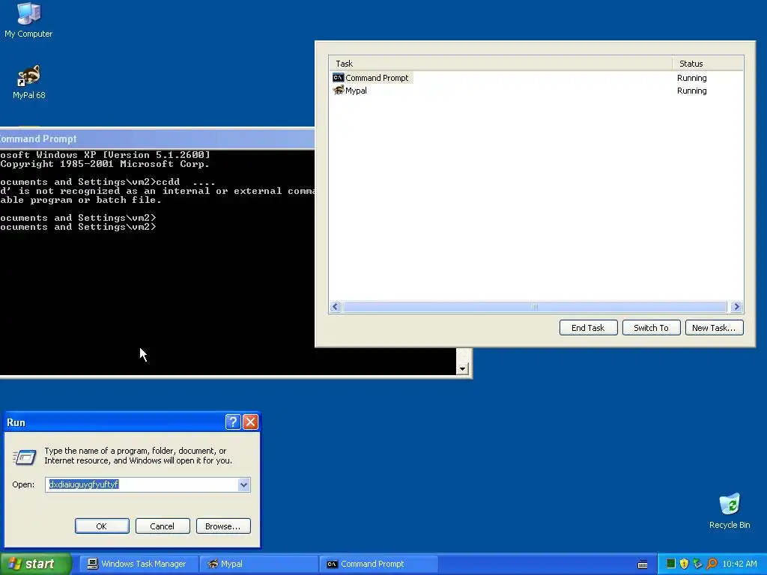Click New Task... in Task Manager

click(x=714, y=328)
